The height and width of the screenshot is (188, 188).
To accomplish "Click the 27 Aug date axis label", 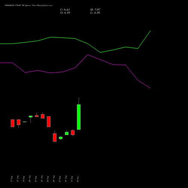I will tap(60, 179).
